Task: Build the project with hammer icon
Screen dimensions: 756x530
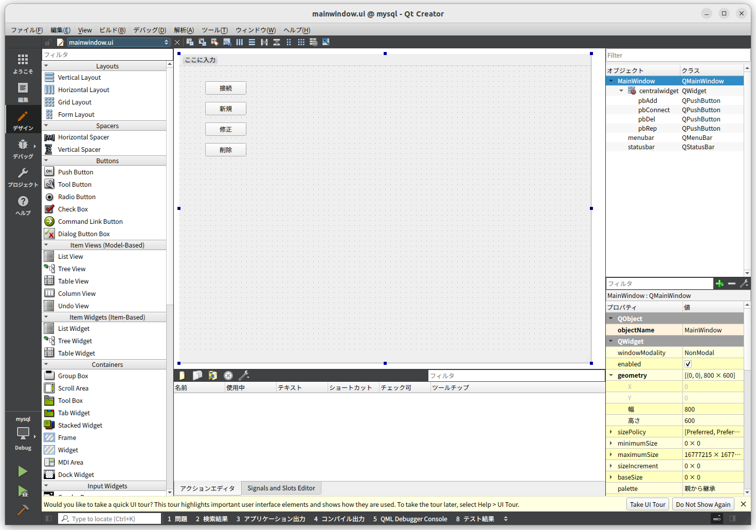Action: [x=23, y=510]
